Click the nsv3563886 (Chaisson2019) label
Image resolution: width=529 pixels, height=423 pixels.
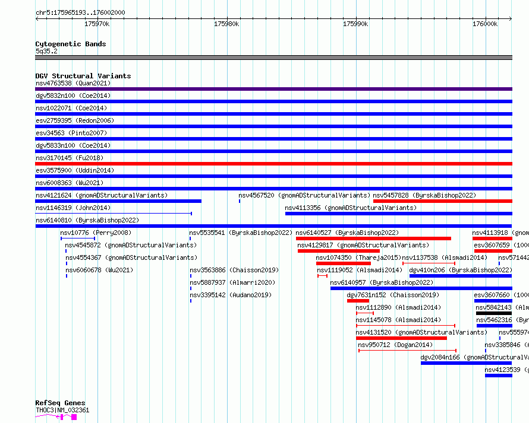[x=234, y=270]
